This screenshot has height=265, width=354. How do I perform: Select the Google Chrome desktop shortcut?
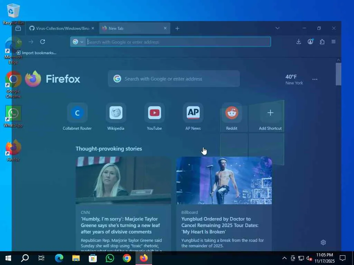point(13,85)
